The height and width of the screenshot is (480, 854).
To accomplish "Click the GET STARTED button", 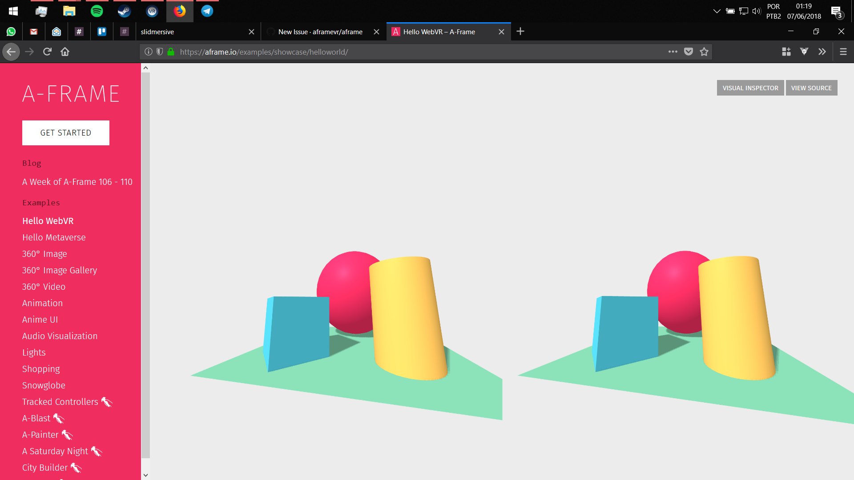I will click(65, 132).
